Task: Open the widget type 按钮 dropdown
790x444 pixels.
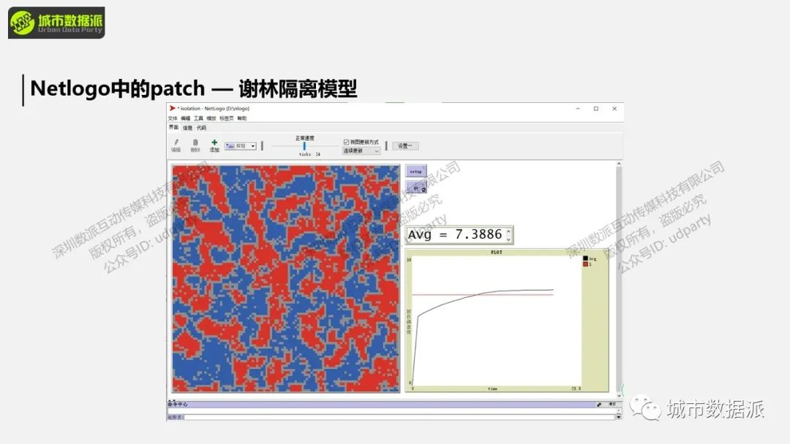Action: click(x=241, y=146)
